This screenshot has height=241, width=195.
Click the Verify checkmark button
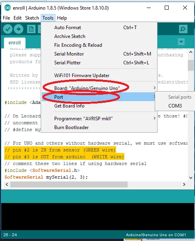click(8, 29)
